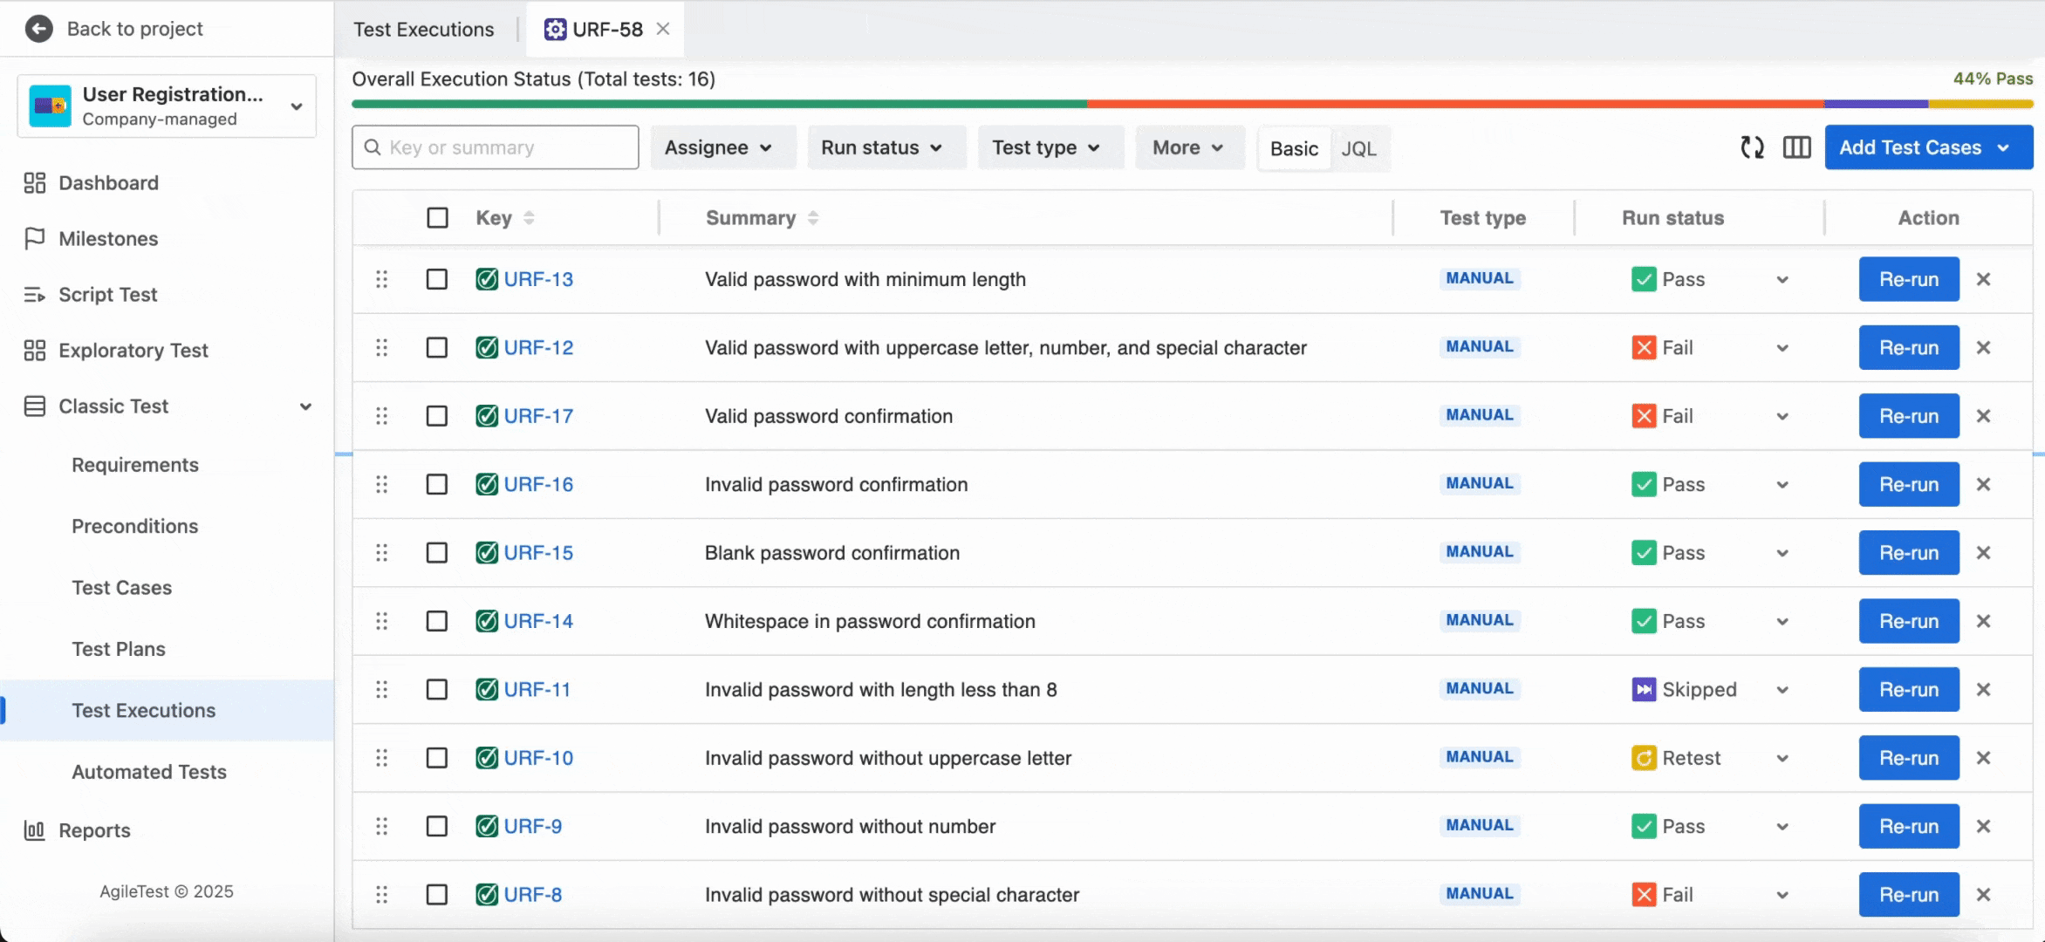
Task: Click the Dashboard grid icon
Action: tap(34, 182)
